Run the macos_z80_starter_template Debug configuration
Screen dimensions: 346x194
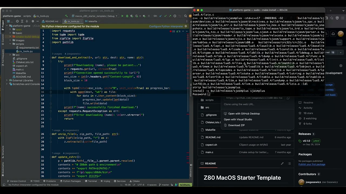point(122,16)
